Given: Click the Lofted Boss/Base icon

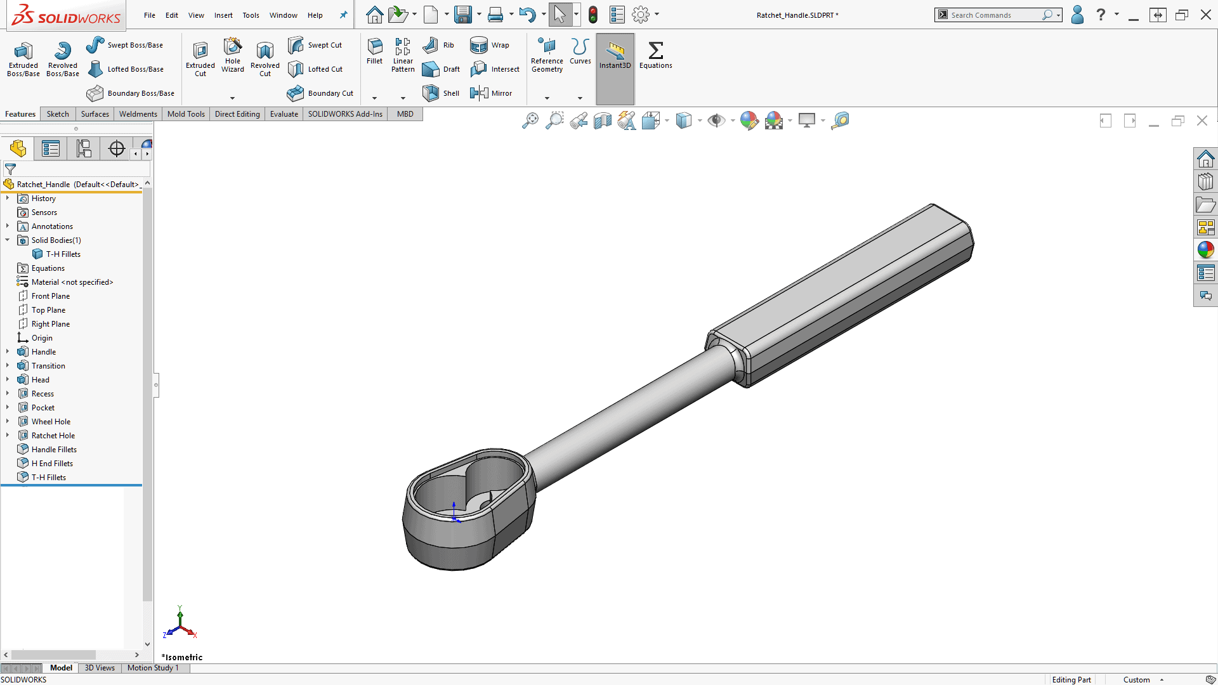Looking at the screenshot, I should (95, 69).
